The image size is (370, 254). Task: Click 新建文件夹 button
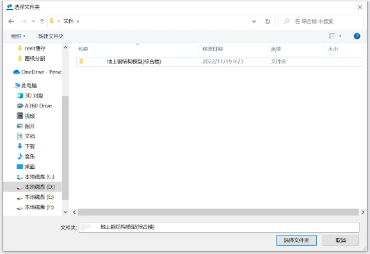pos(51,36)
